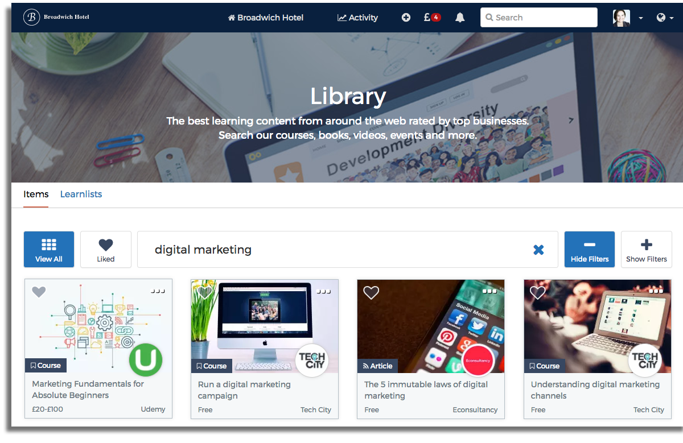Screen dimensions: 683x443
Task: Clear the search with the X icon
Action: [538, 249]
